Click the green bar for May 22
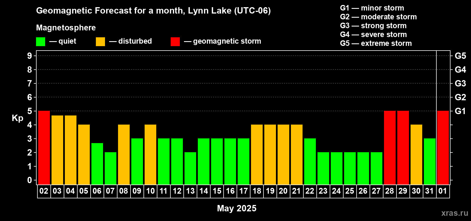Screen dimensions: 471x221 (310, 161)
